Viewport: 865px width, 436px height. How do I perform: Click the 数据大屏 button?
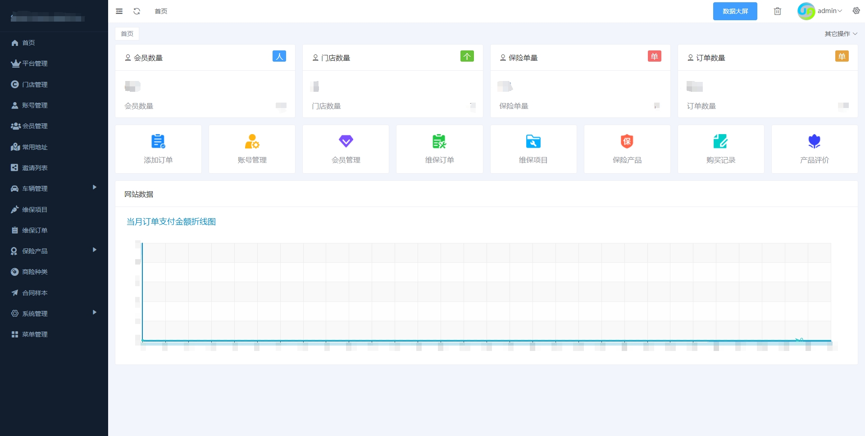[x=735, y=11]
